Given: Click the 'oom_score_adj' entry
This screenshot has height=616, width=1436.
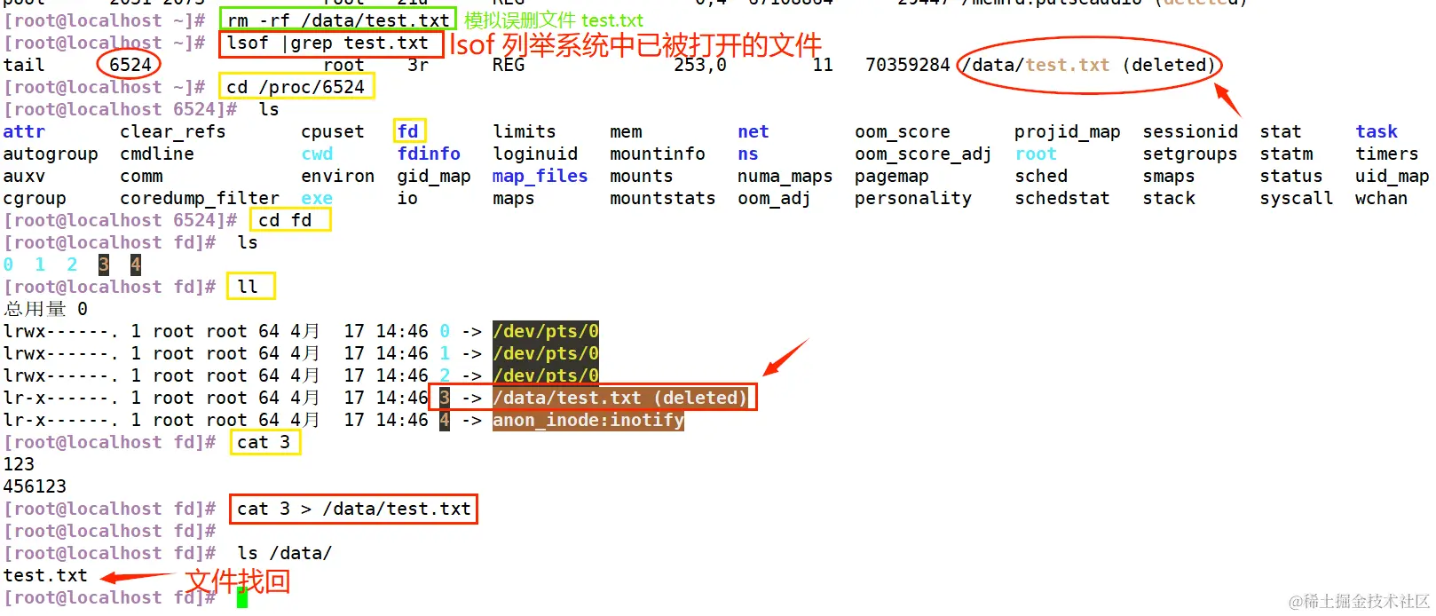Looking at the screenshot, I should point(923,154).
